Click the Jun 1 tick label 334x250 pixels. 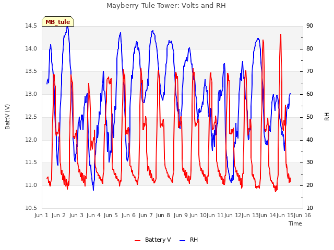point(41,215)
